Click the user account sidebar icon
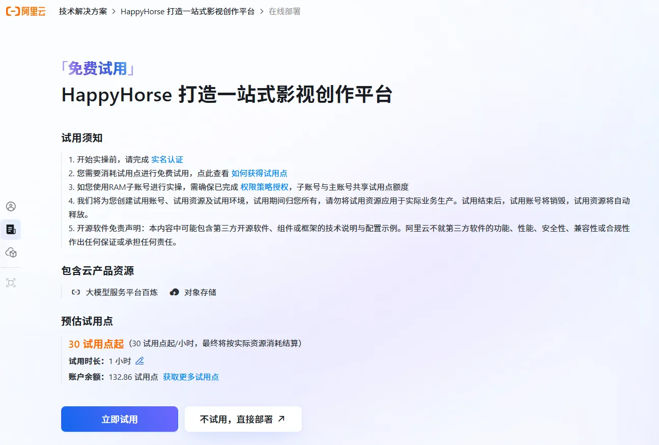The height and width of the screenshot is (445, 659). pyautogui.click(x=11, y=206)
